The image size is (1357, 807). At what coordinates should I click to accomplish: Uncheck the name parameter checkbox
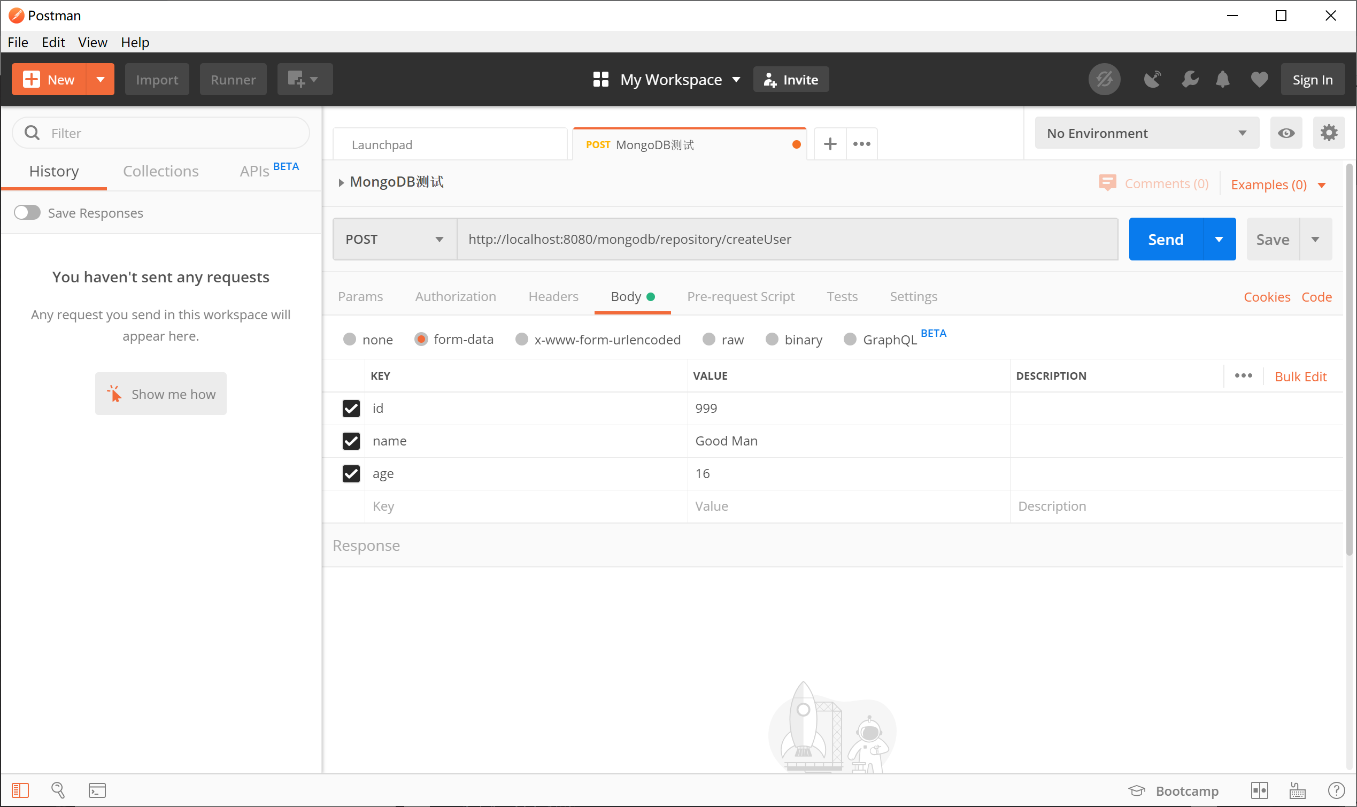[x=351, y=441]
